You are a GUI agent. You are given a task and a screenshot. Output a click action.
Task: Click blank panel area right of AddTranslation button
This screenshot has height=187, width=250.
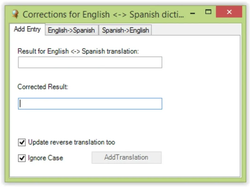coord(200,157)
